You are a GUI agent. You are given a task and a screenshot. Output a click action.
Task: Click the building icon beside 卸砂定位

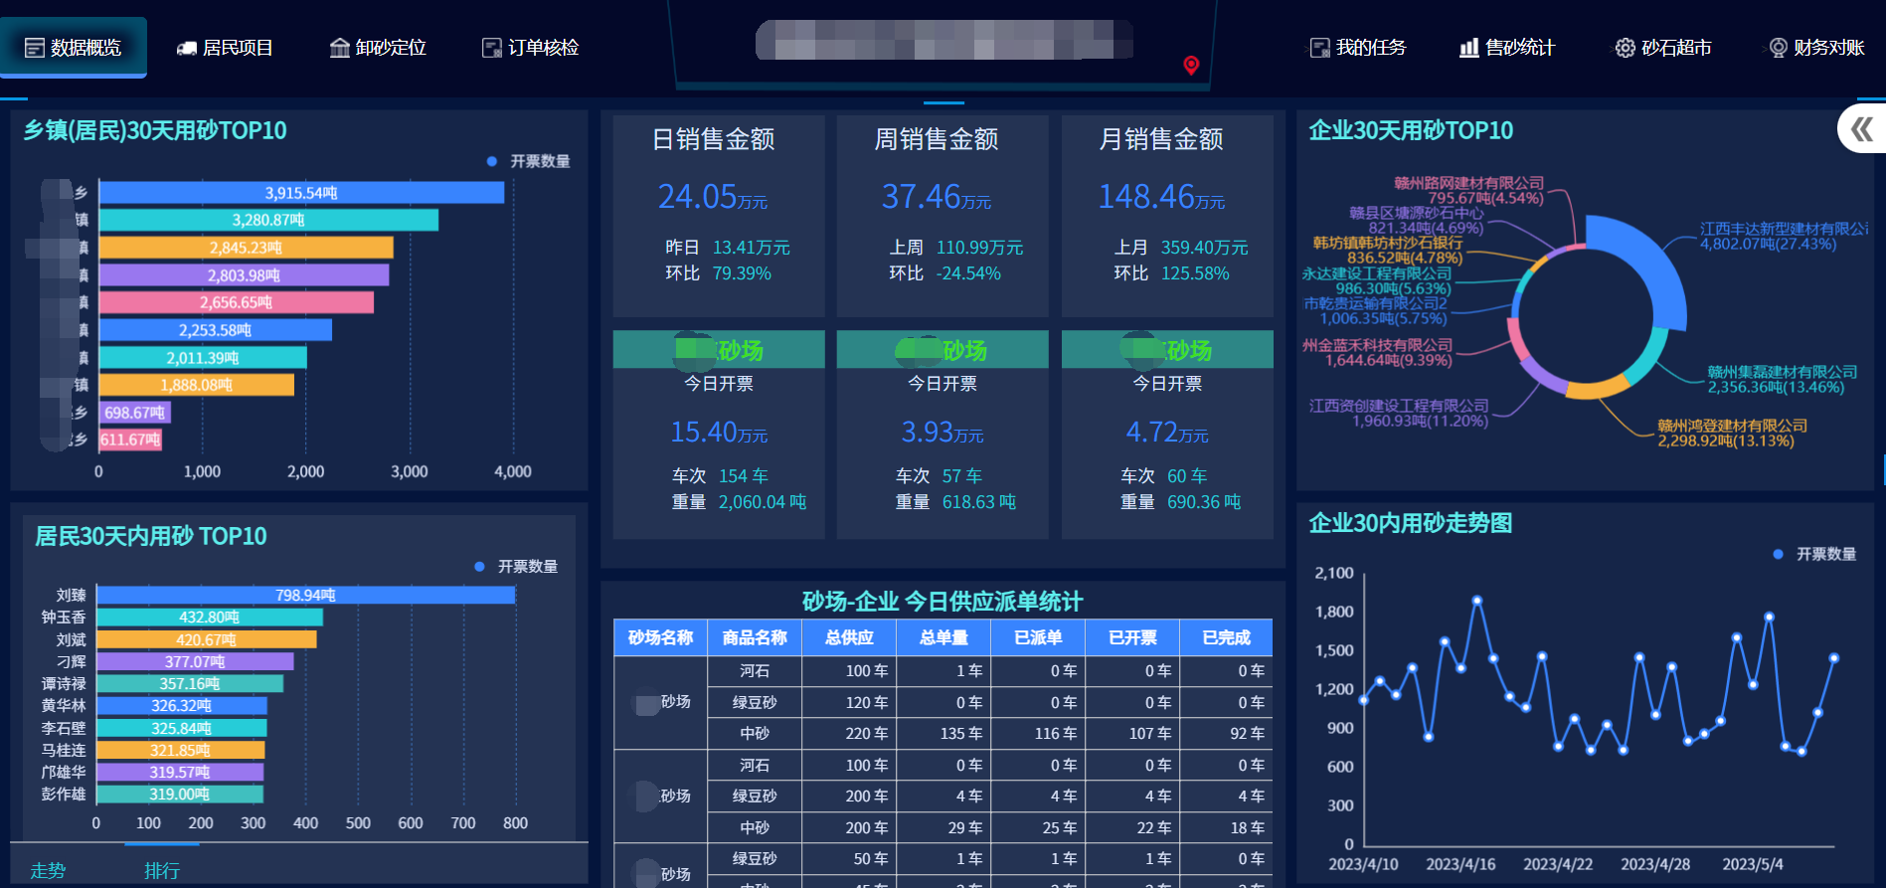pos(339,48)
